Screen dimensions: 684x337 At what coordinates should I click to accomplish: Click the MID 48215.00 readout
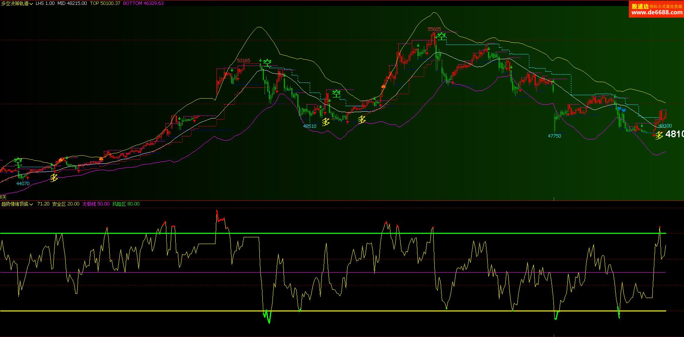[72, 3]
